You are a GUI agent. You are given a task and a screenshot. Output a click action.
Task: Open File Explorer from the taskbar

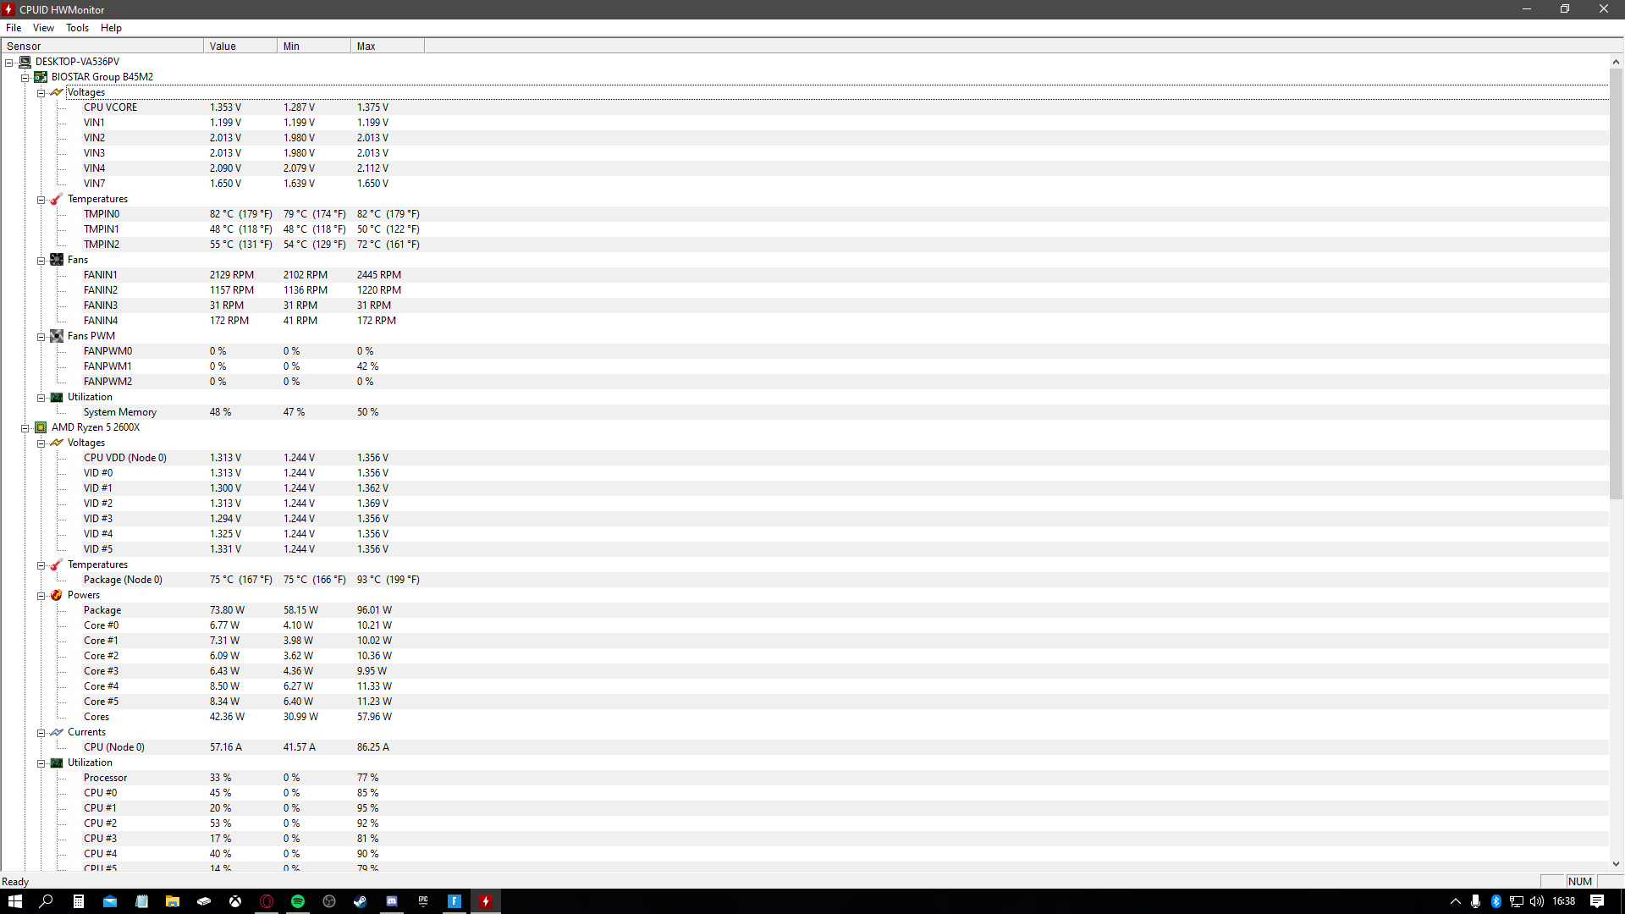click(173, 901)
